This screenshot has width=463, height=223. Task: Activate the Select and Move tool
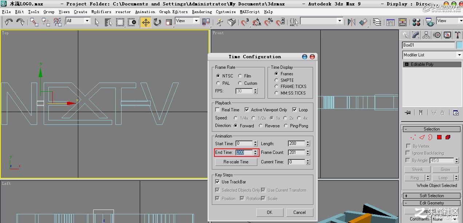coord(146,22)
